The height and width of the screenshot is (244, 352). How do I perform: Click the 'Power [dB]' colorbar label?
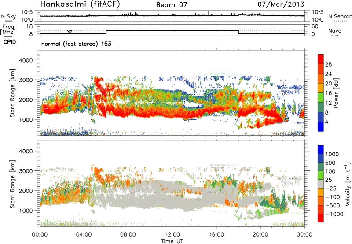tap(336, 93)
